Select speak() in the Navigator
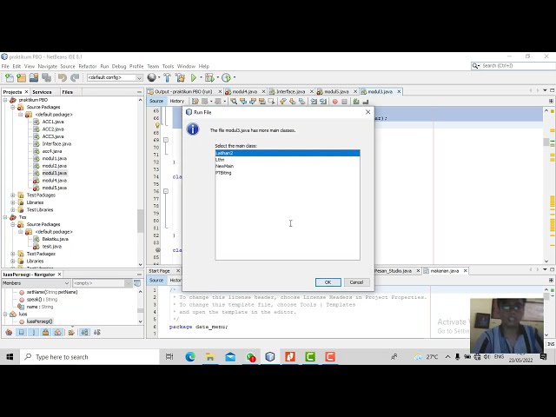This screenshot has height=417, width=556. [x=42, y=299]
